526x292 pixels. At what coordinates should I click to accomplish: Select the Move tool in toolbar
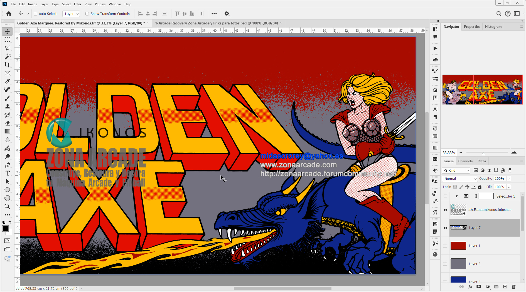(x=8, y=31)
